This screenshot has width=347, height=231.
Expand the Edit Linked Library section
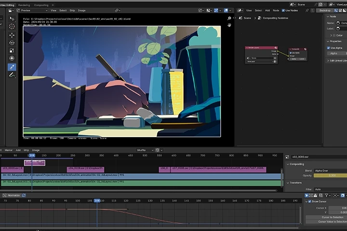pos(337,61)
